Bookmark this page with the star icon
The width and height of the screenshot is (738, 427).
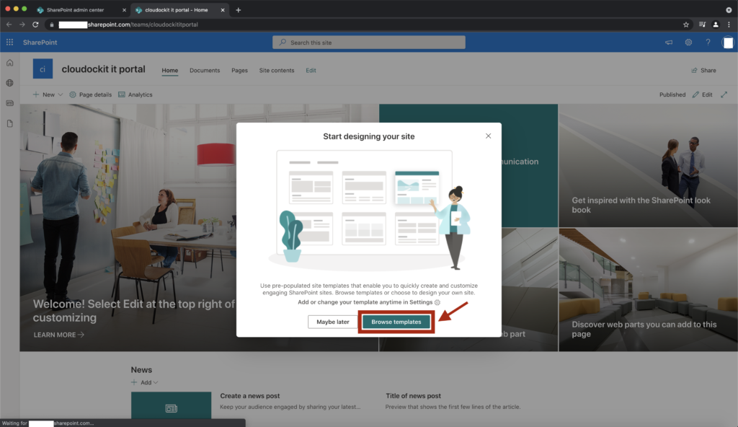pos(686,25)
